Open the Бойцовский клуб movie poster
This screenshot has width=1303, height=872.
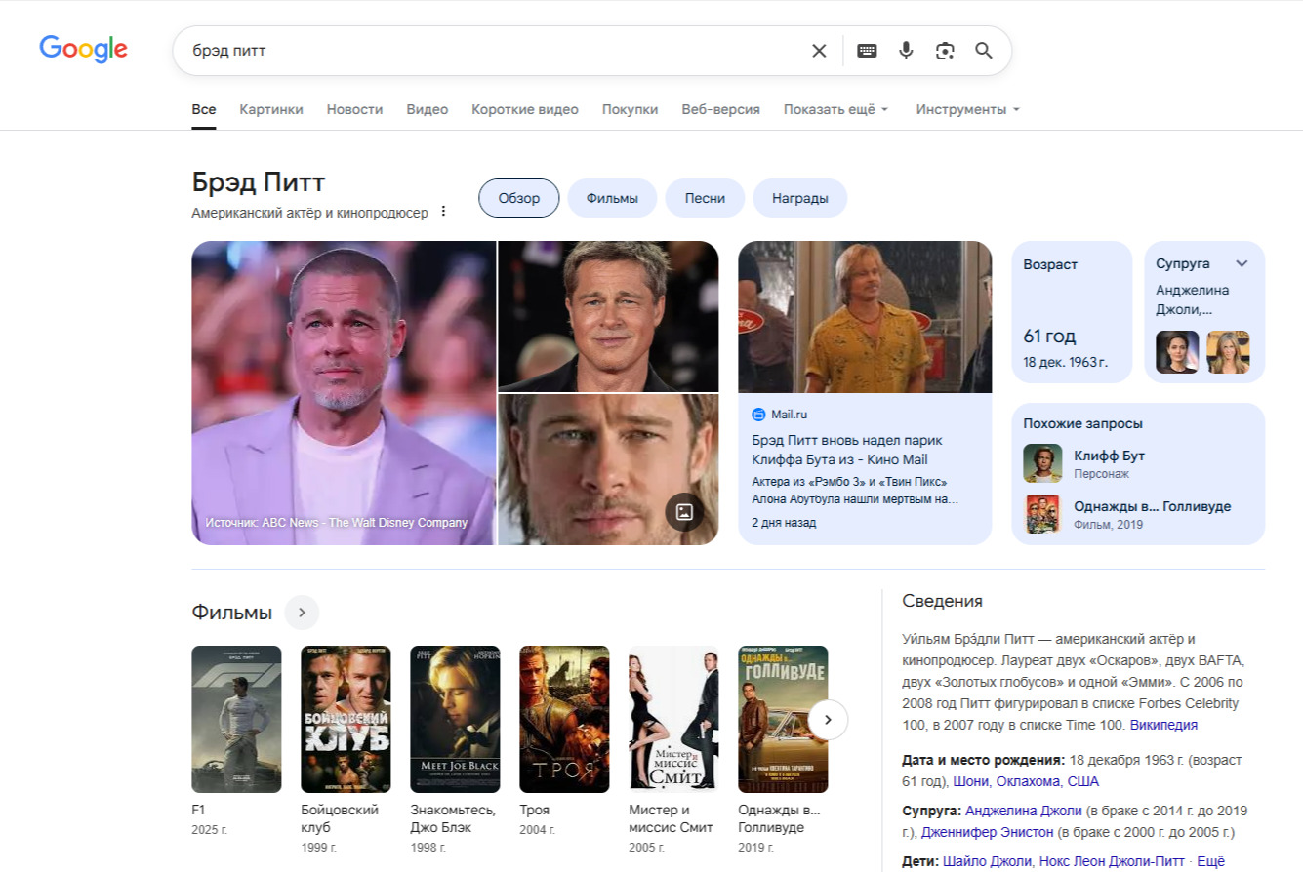[x=345, y=719]
